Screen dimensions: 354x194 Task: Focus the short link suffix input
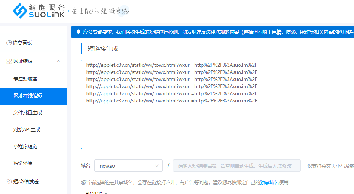pos(236,166)
